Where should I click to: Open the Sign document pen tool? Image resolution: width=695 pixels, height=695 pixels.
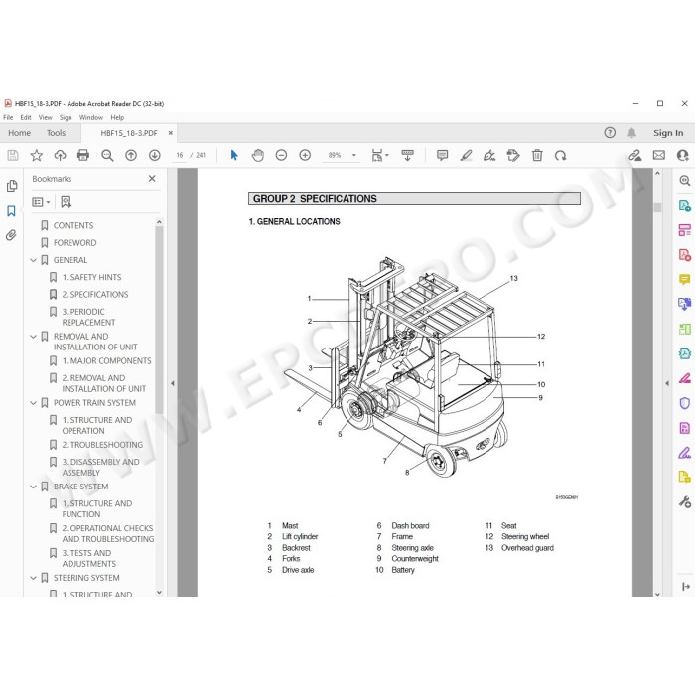tap(489, 155)
